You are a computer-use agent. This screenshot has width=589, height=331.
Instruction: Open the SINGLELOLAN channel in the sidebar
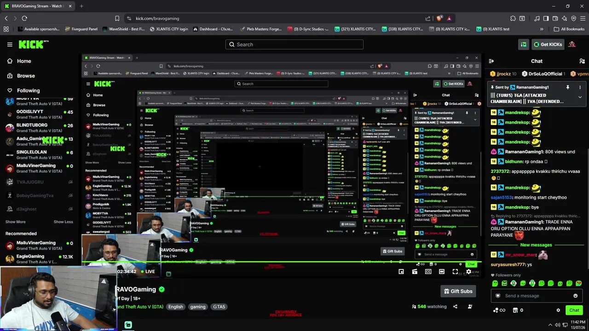click(40, 155)
